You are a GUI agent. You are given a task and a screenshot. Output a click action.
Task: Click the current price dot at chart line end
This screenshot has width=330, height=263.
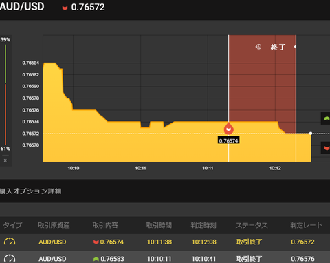(311, 134)
